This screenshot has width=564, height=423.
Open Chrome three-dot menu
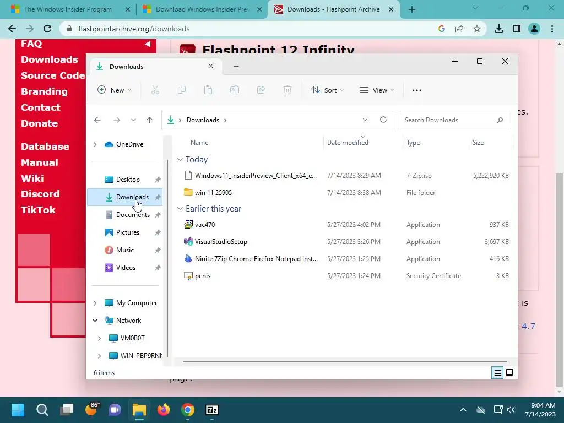pos(552,29)
